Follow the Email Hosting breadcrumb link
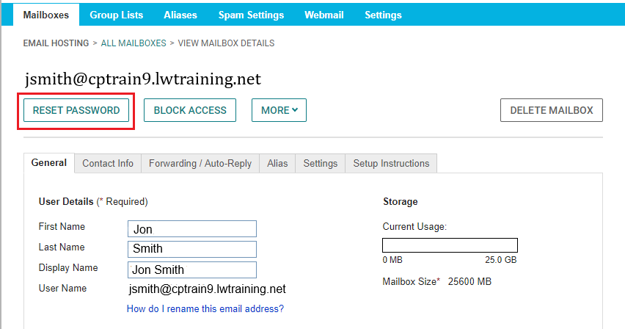Viewport: 625px width, 329px height. tap(56, 43)
